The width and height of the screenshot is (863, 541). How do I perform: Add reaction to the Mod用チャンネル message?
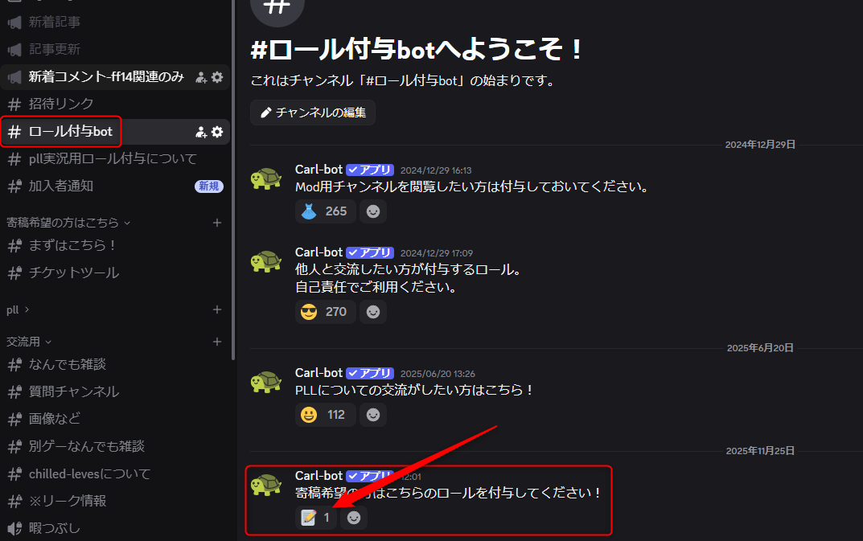tap(373, 211)
